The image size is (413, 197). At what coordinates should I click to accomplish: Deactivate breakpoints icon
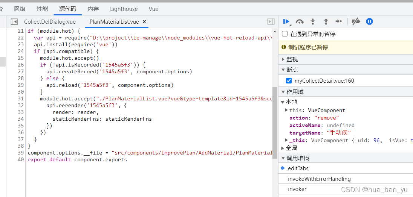(x=356, y=21)
